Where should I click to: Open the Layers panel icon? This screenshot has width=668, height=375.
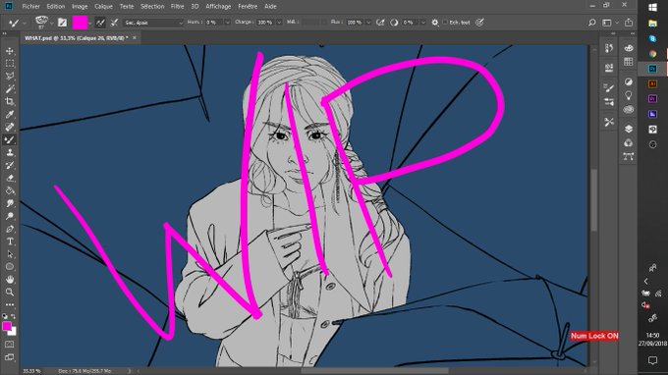pyautogui.click(x=629, y=129)
